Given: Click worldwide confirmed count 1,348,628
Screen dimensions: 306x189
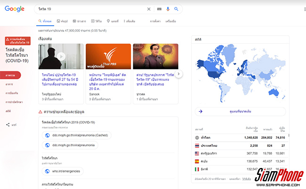Looking at the screenshot, I should click(x=251, y=138).
